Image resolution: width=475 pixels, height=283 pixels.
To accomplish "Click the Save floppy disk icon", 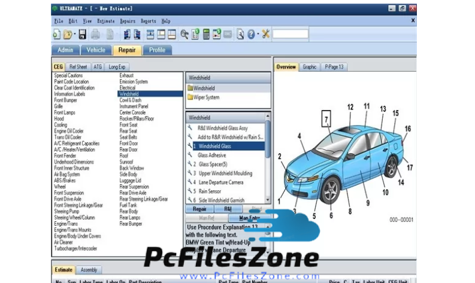I will pos(83,34).
